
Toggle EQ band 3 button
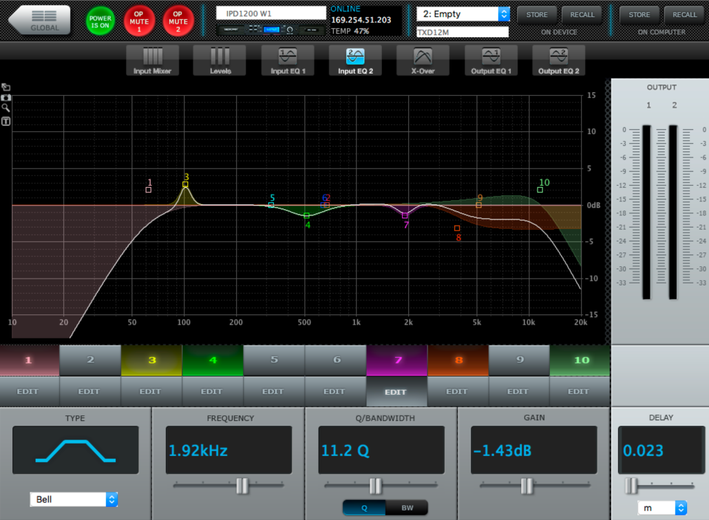coord(151,360)
